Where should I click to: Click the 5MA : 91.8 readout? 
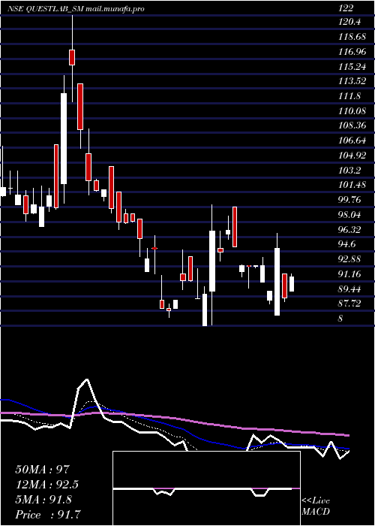pyautogui.click(x=43, y=499)
